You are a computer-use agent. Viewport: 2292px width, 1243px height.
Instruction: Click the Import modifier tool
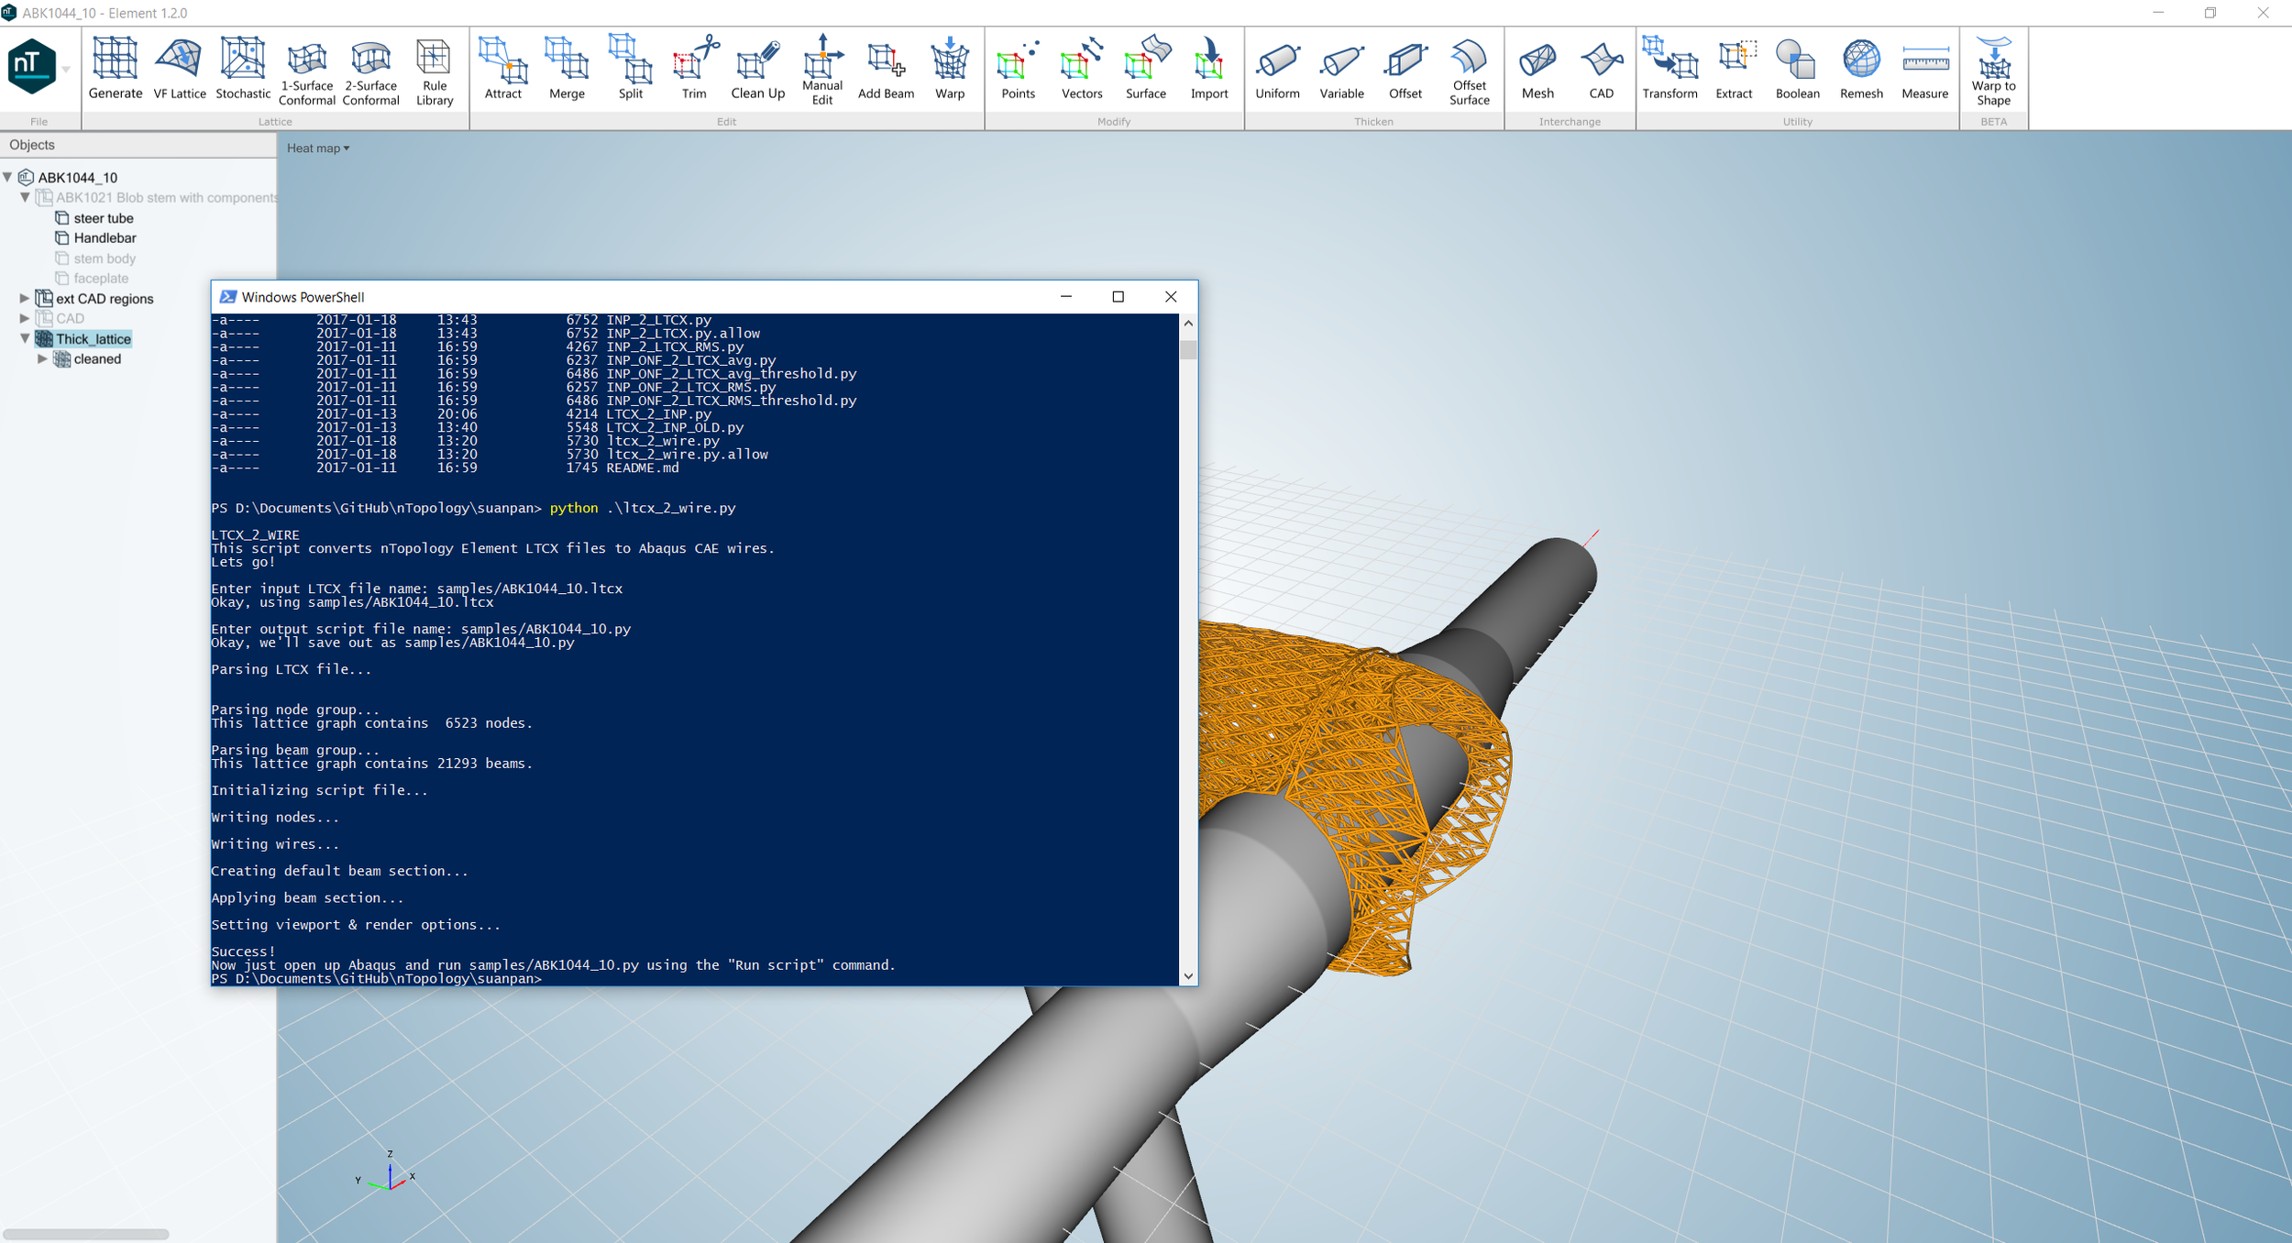point(1209,69)
